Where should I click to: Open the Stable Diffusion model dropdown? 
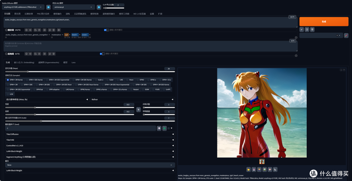pyautogui.click(x=23, y=7)
